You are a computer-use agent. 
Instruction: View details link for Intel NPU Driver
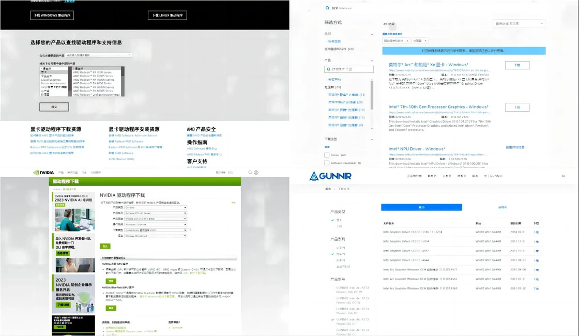[515, 147]
